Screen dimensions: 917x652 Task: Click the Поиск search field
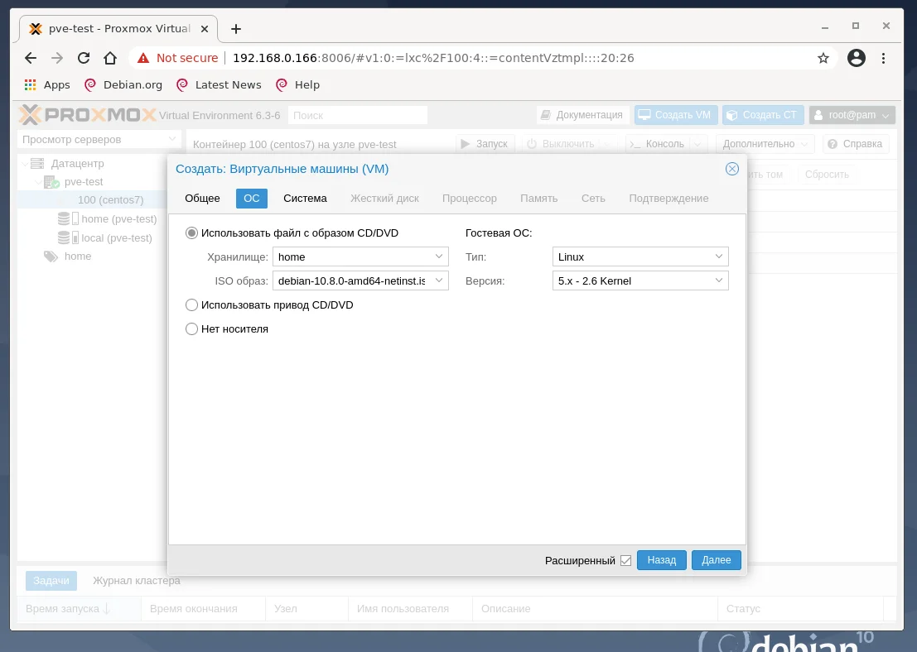pos(358,114)
